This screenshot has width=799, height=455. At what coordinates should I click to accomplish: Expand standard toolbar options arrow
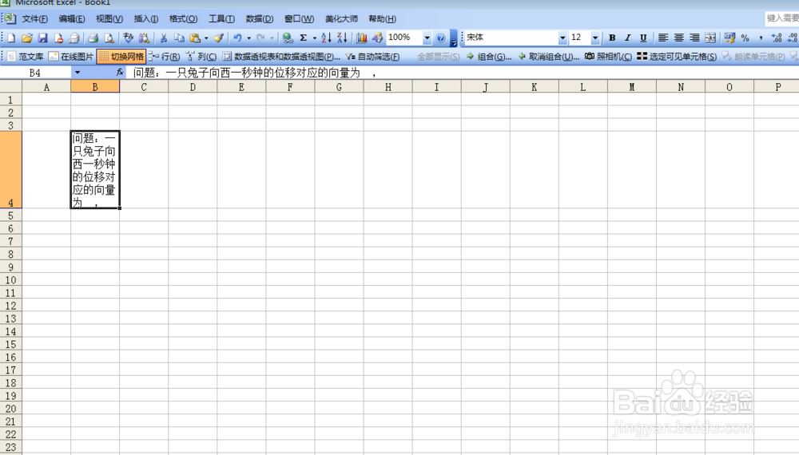point(454,38)
